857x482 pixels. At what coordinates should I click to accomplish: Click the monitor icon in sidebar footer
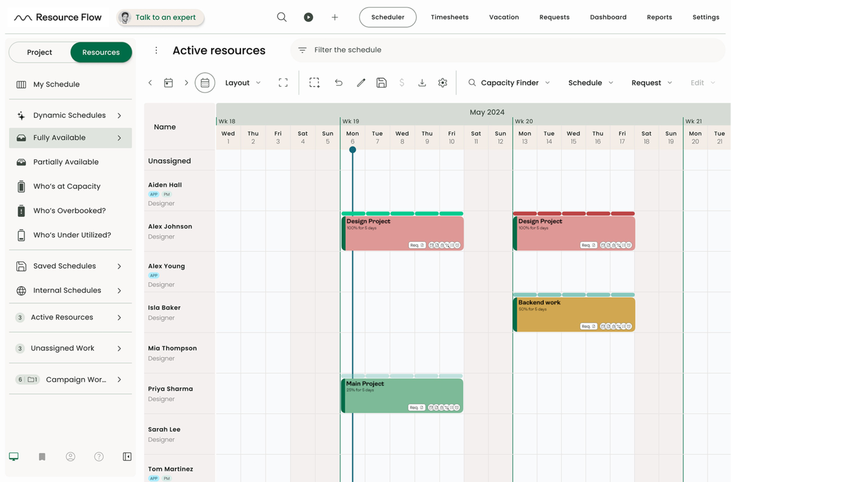(14, 457)
